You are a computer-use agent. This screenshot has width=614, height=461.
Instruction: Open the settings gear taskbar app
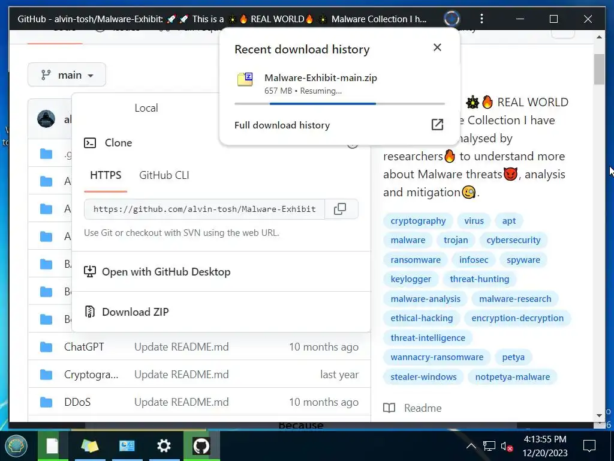point(164,446)
